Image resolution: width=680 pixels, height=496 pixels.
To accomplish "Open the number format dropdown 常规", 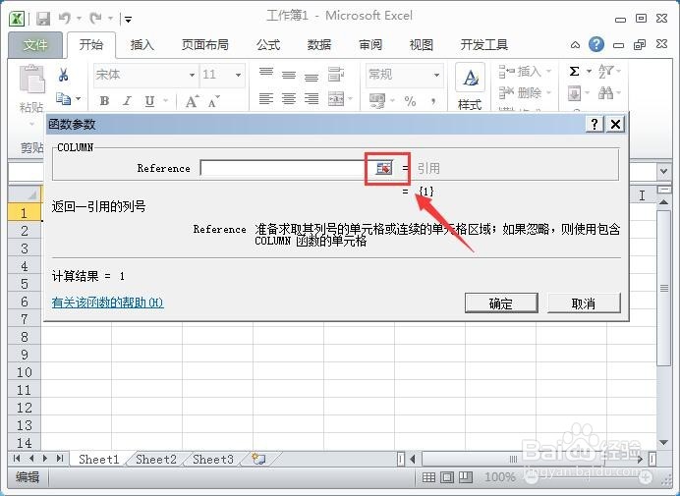I will click(x=436, y=75).
